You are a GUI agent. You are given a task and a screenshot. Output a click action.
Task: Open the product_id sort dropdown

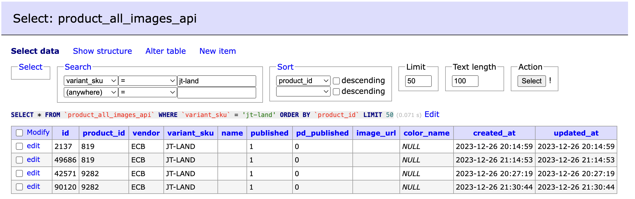[x=303, y=81]
